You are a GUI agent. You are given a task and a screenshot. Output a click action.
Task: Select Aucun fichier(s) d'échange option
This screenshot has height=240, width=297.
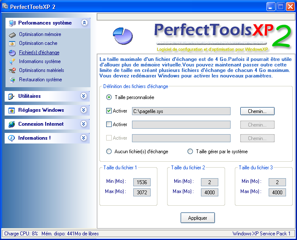(x=109, y=152)
